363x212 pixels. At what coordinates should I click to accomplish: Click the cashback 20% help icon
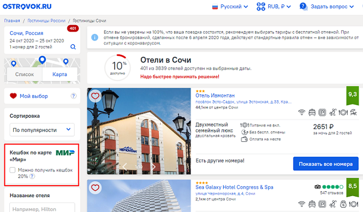32,176
